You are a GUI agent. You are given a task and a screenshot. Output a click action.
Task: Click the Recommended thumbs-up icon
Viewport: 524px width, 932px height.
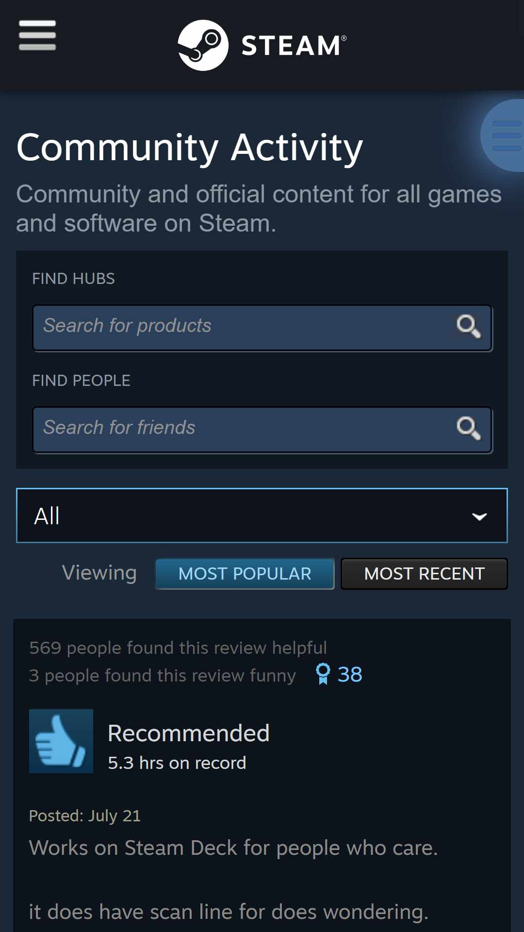[x=61, y=741]
